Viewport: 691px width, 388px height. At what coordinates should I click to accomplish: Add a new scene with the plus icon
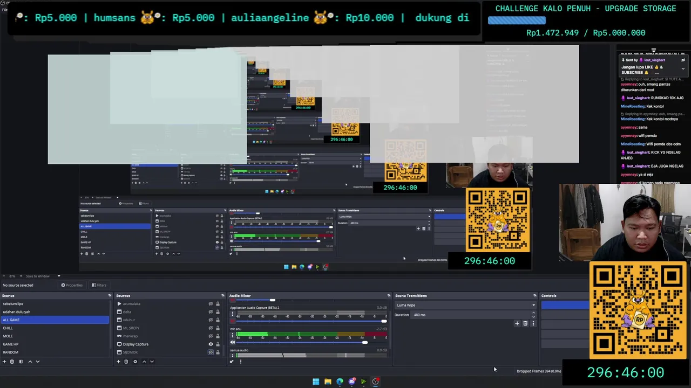[x=4, y=362]
